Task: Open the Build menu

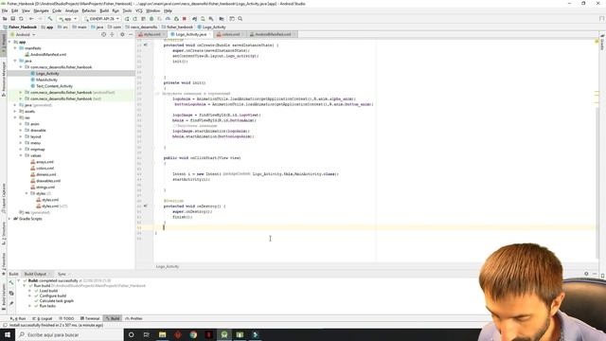Action: (x=104, y=10)
